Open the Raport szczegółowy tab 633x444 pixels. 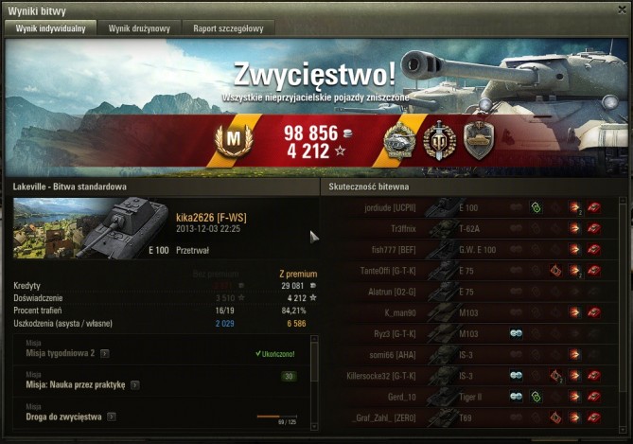coord(228,28)
